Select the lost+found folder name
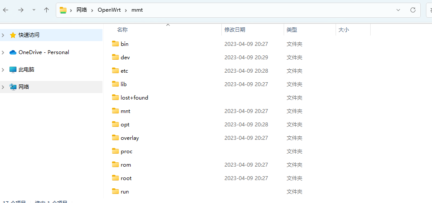 [134, 98]
